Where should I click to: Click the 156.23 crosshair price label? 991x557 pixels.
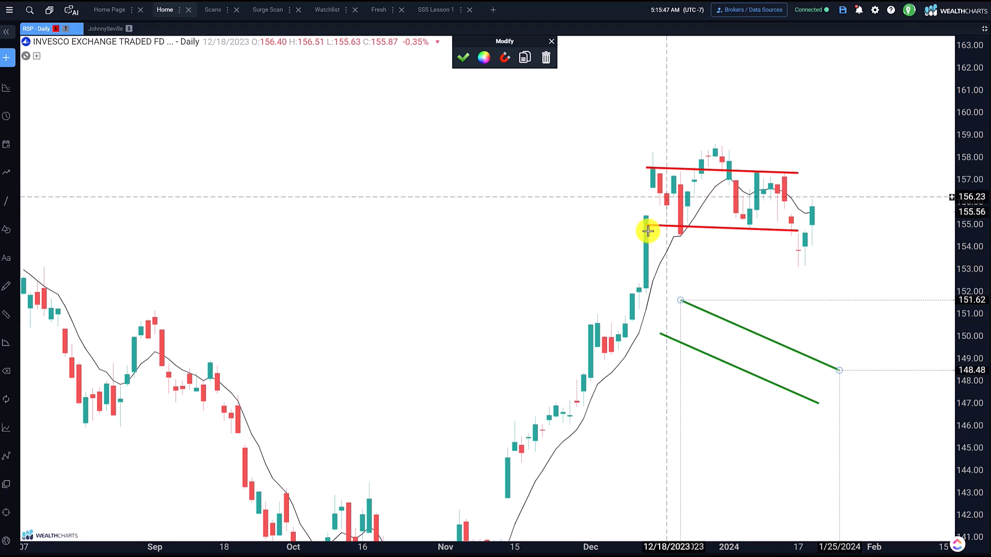971,196
